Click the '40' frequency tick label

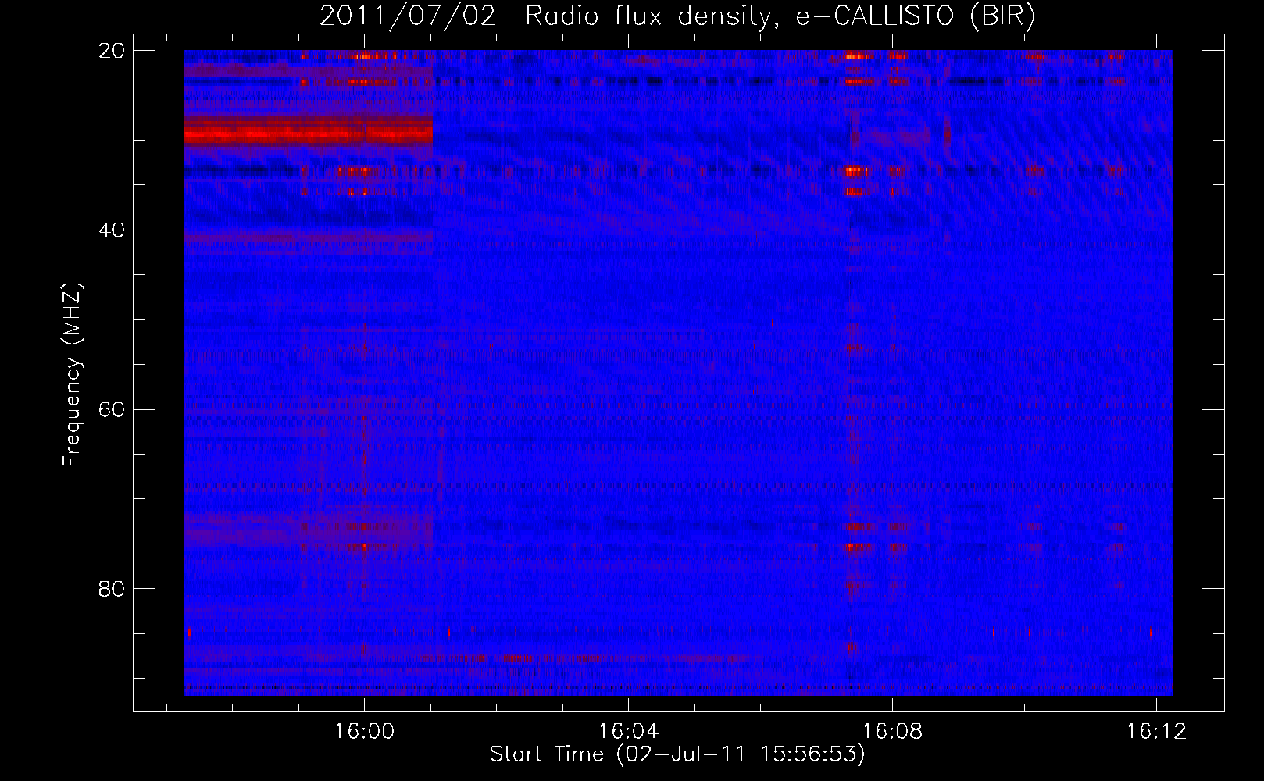pos(111,230)
